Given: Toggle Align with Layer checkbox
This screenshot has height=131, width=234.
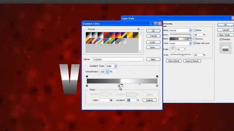Looking at the screenshot, I should [x=195, y=43].
